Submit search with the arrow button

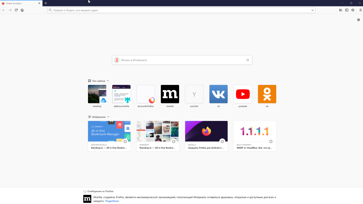pyautogui.click(x=247, y=60)
